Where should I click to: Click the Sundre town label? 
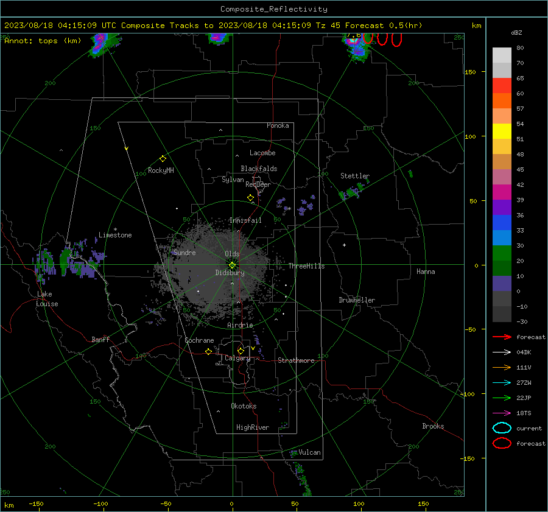184,253
